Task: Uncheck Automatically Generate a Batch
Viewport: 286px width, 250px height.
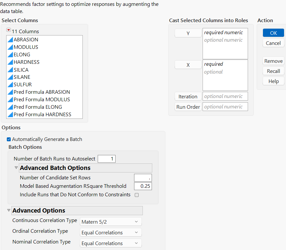Action: [x=8, y=139]
